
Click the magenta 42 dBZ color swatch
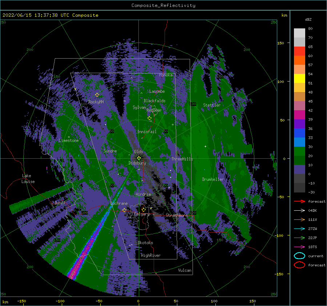point(299,115)
